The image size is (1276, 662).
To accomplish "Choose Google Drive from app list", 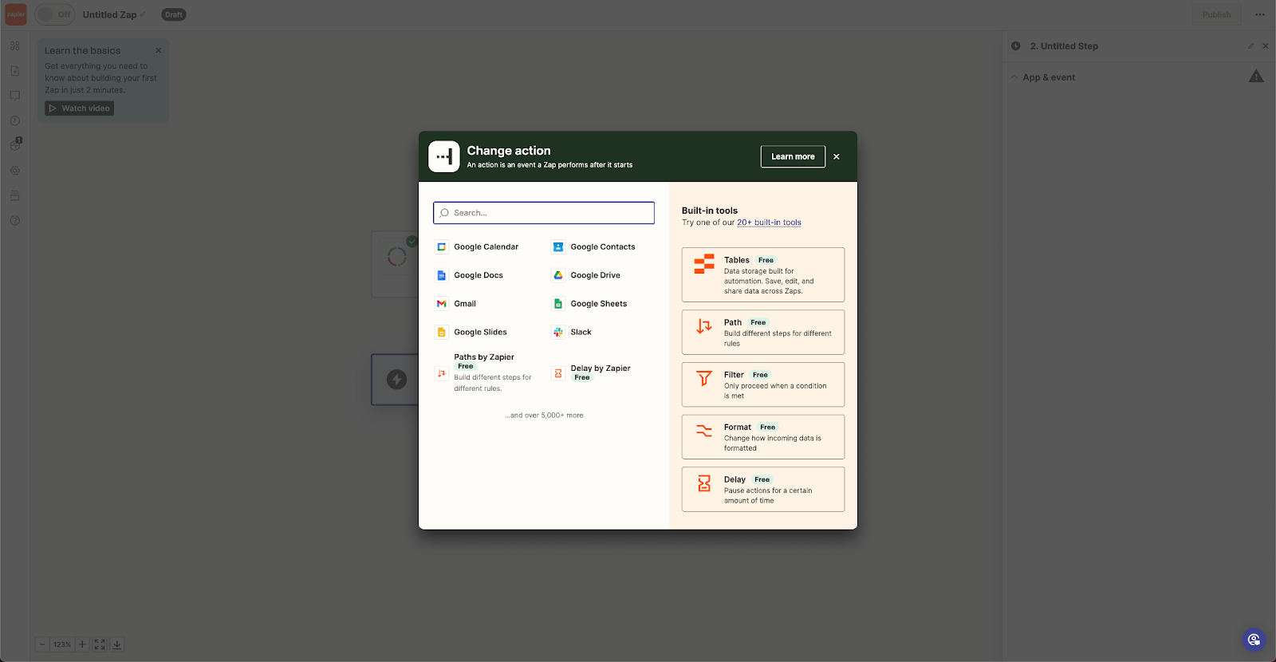I will point(586,275).
